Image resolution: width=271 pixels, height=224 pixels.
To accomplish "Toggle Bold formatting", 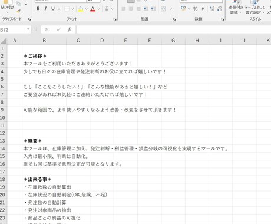I will coord(38,9).
